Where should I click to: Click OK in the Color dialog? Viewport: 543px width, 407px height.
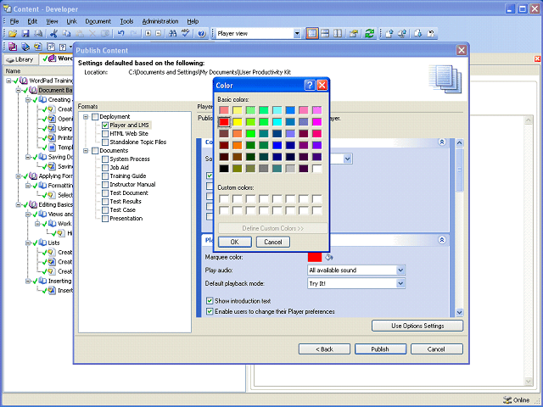(x=235, y=242)
